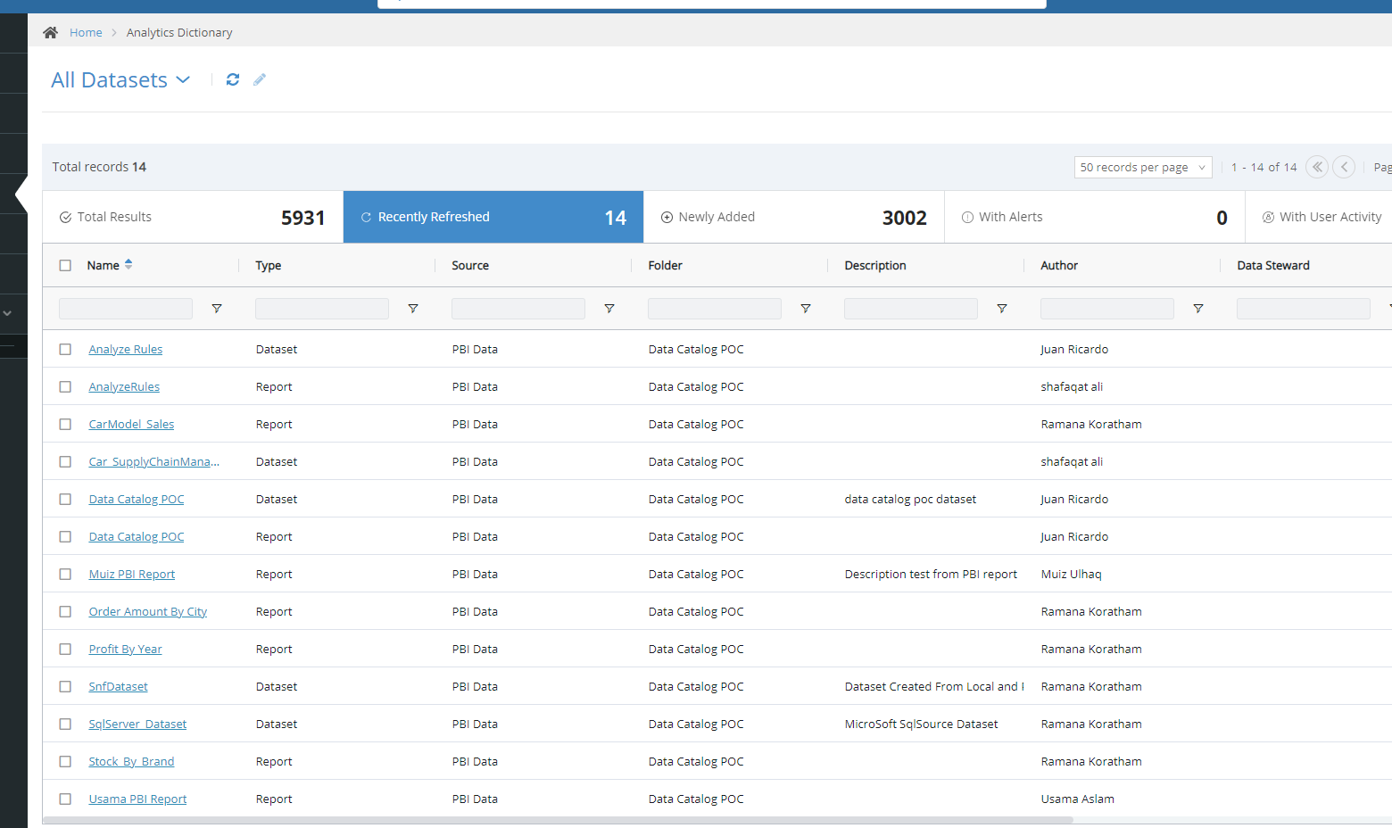The width and height of the screenshot is (1392, 828).
Task: Open Author column filter funnel icon
Action: (x=1198, y=309)
